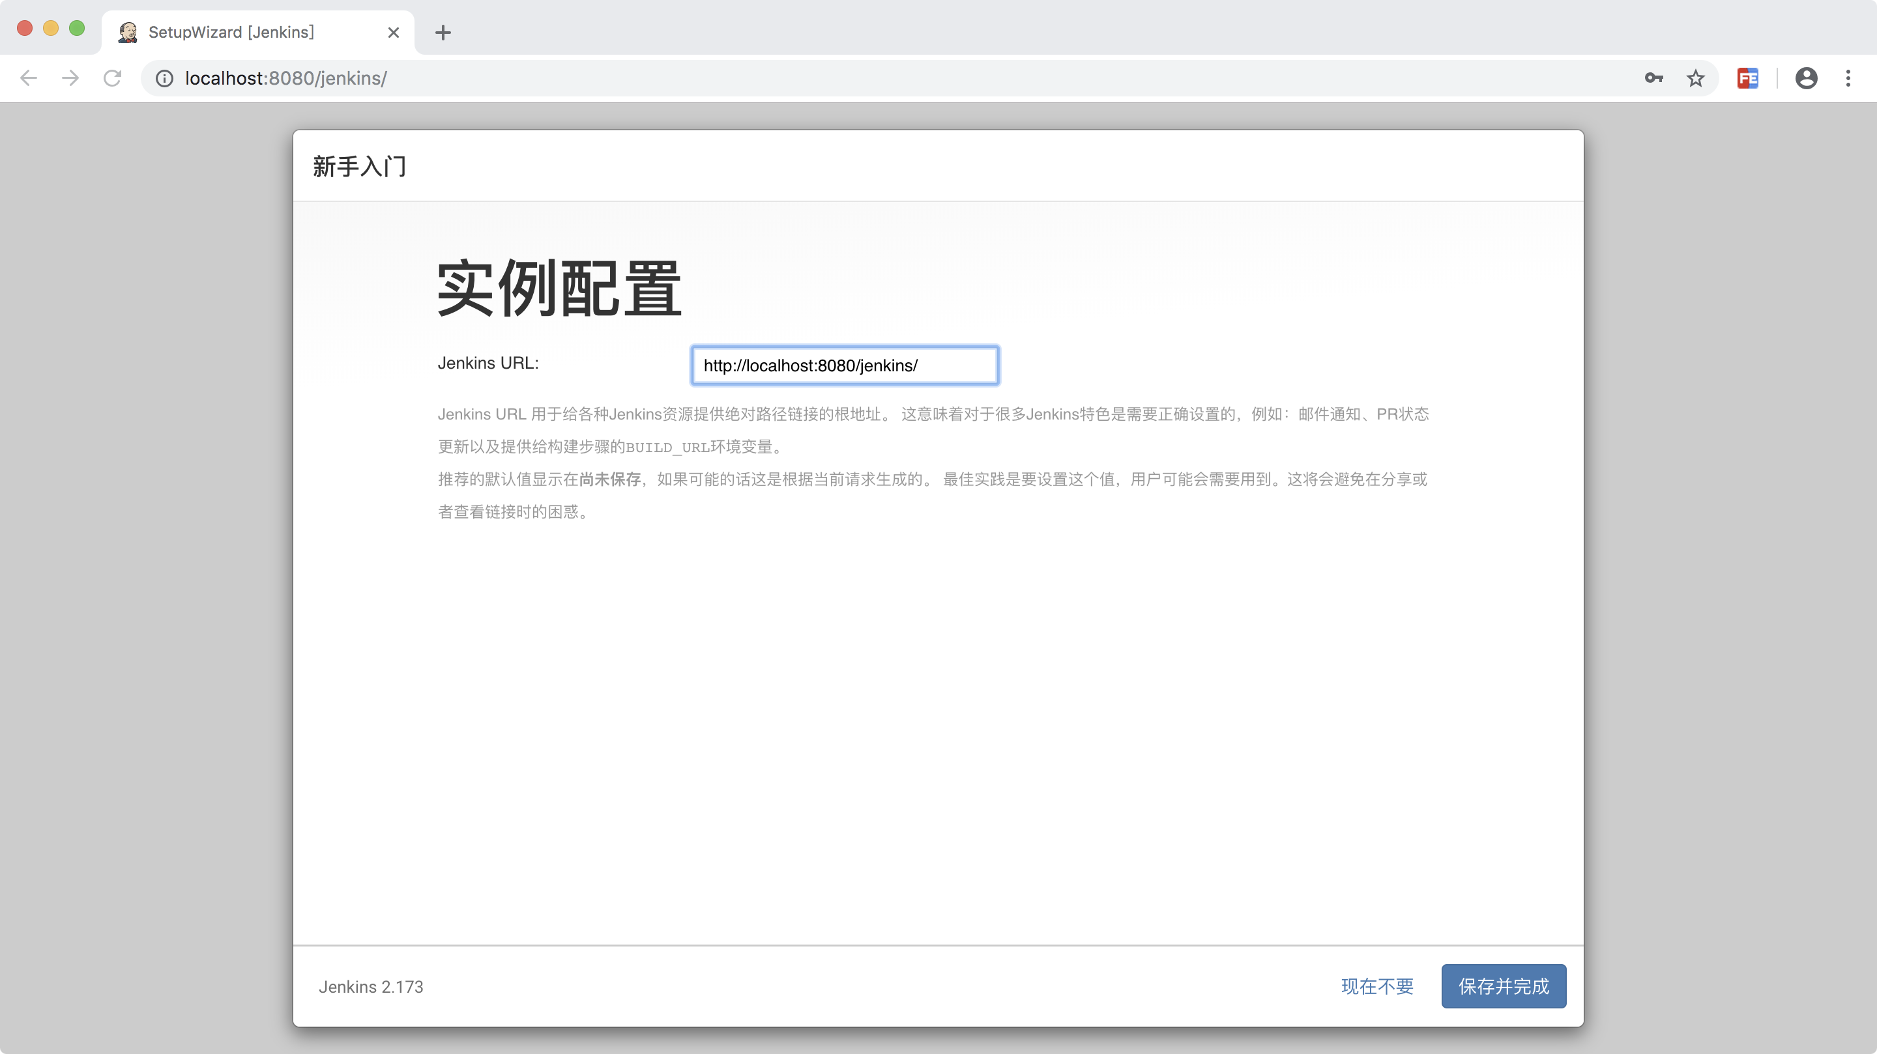Viewport: 1877px width, 1054px height.
Task: Close the SetupWizard [Jenkins] tab
Action: pos(394,32)
